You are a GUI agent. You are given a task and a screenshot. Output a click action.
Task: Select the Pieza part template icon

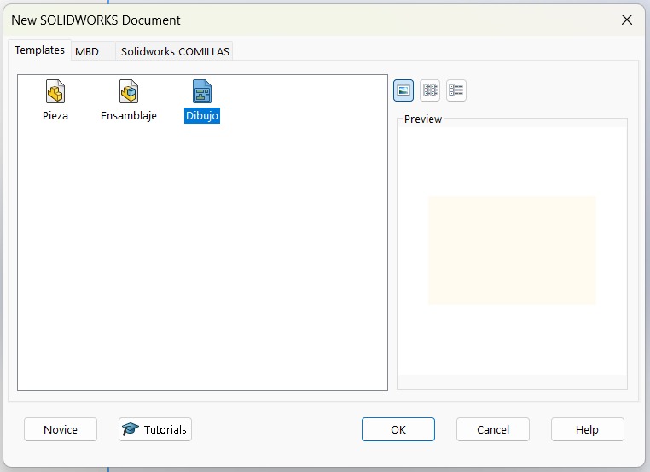[55, 91]
